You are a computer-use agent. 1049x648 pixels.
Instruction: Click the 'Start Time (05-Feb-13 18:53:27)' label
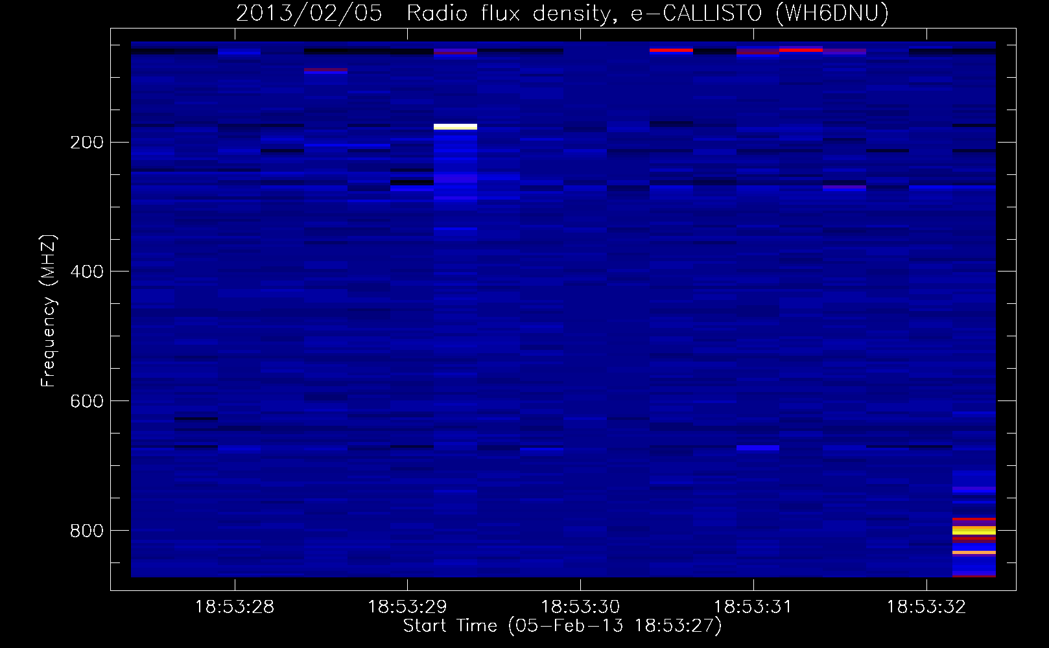pyautogui.click(x=562, y=626)
